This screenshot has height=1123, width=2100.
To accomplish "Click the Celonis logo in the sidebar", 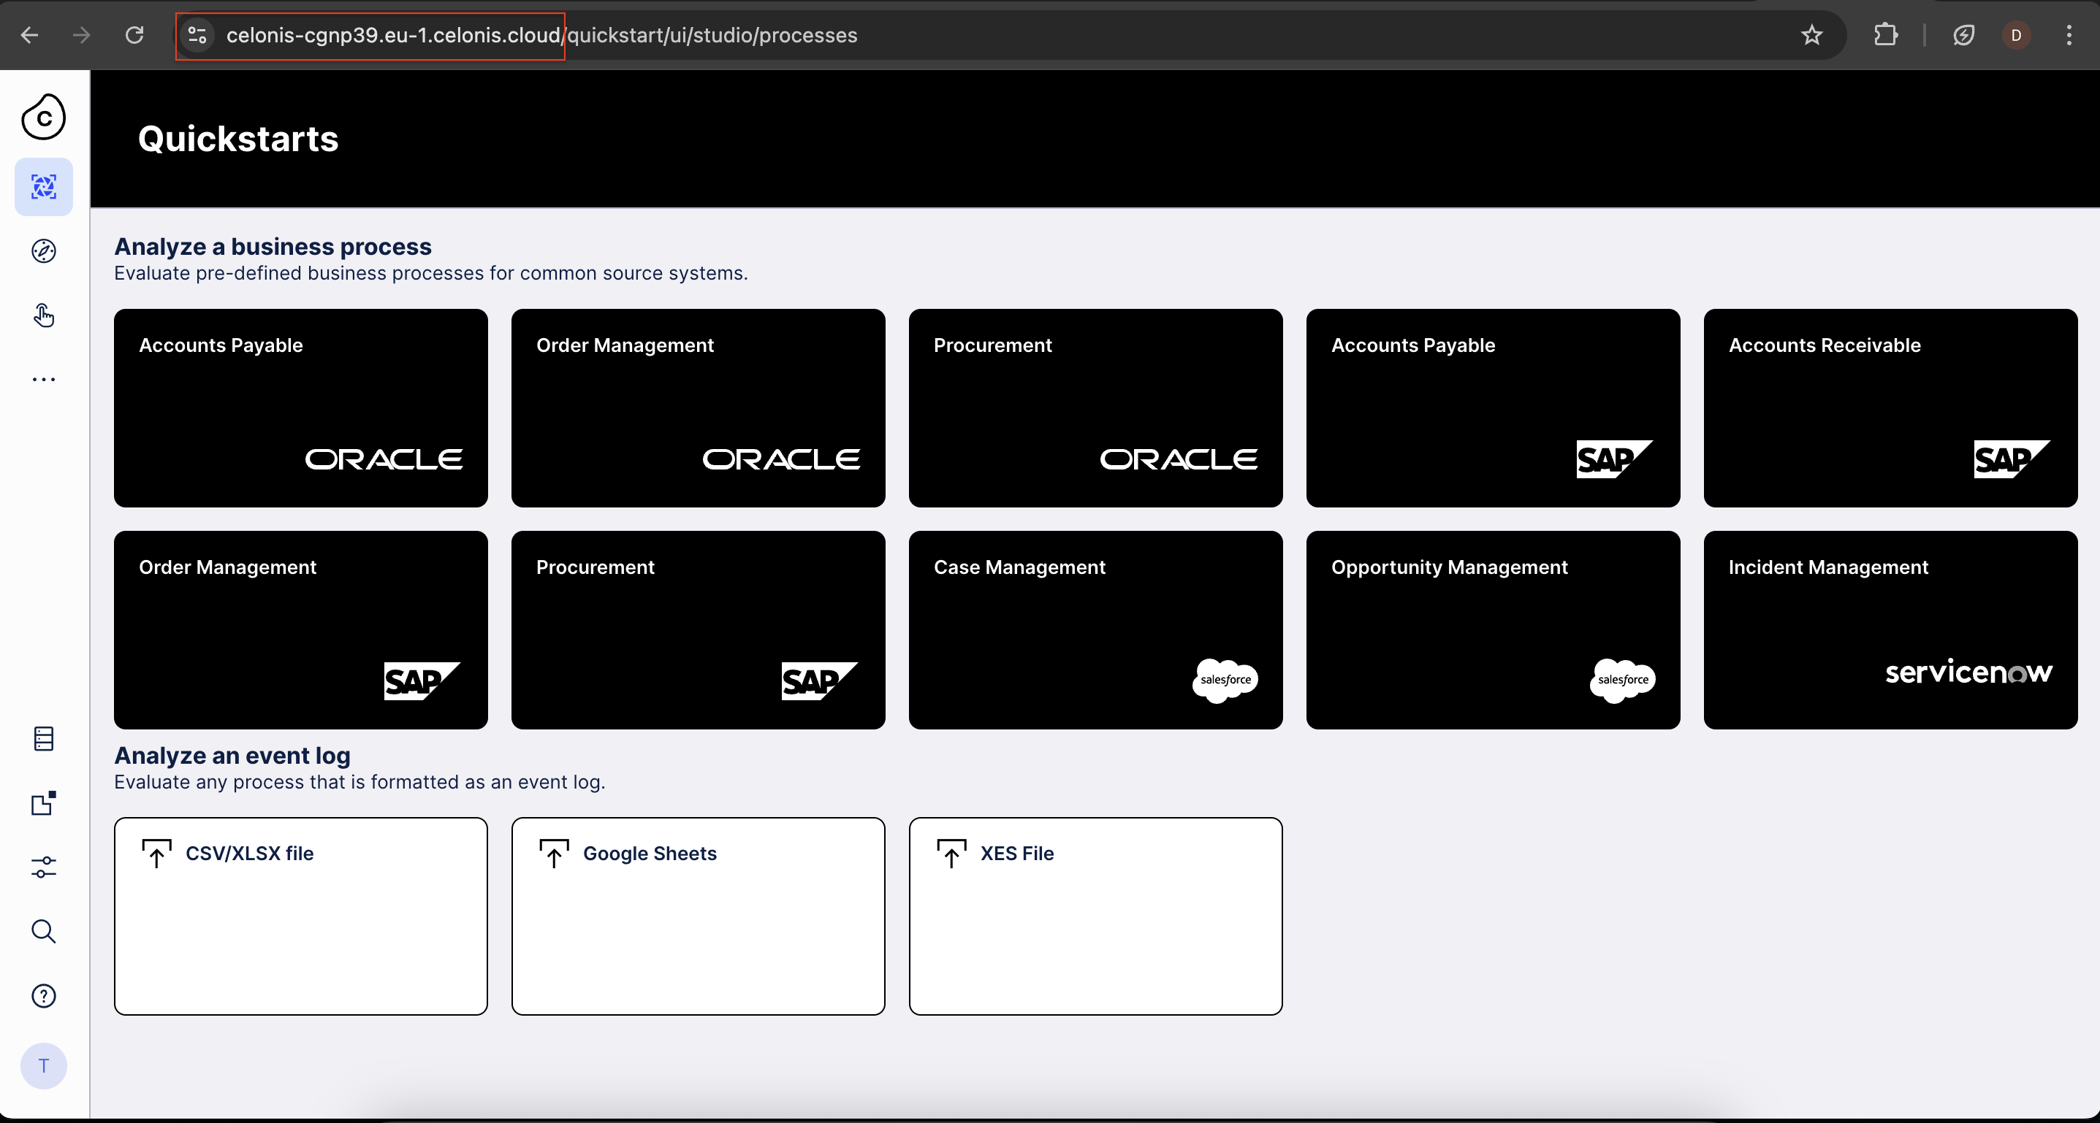I will click(x=43, y=116).
